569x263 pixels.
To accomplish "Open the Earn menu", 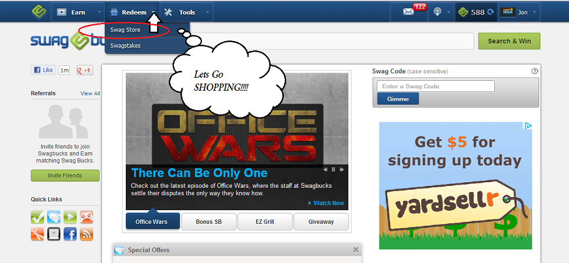I will click(78, 12).
